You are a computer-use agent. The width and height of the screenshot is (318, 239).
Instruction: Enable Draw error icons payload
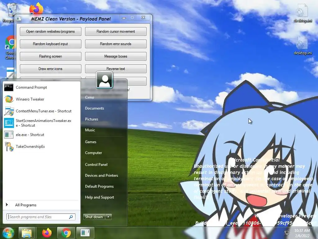(x=51, y=69)
